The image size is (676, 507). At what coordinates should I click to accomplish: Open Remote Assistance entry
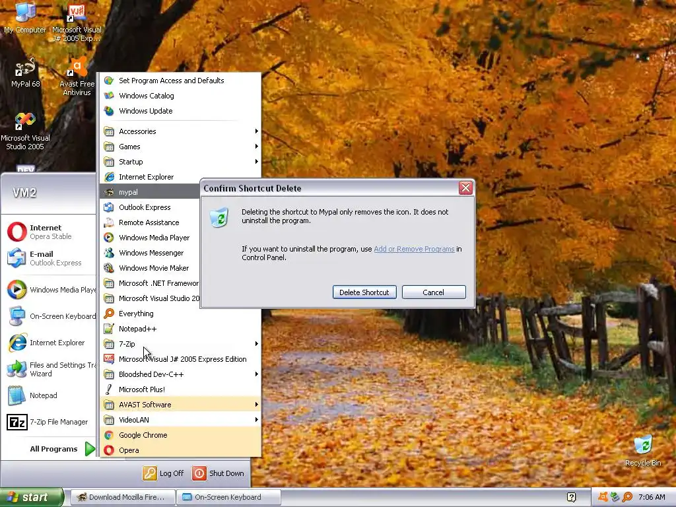pyautogui.click(x=150, y=222)
